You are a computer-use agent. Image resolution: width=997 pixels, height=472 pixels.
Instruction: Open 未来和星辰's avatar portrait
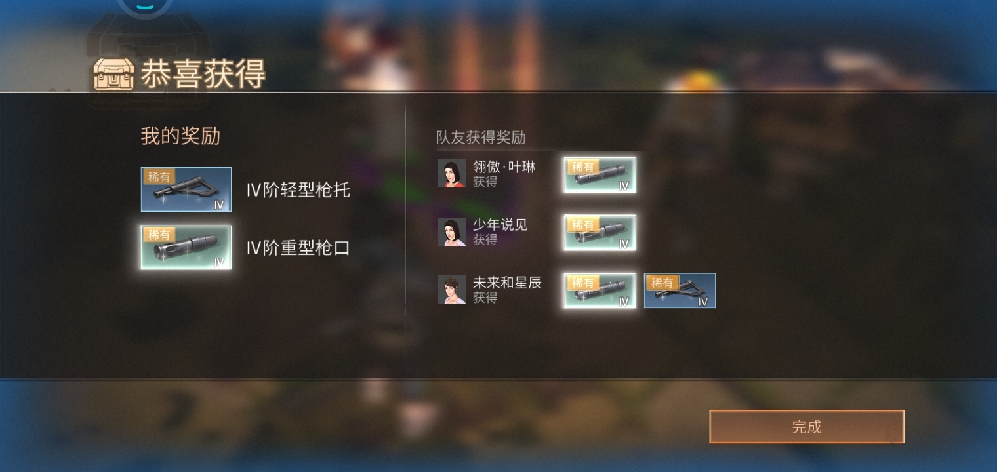click(x=452, y=289)
